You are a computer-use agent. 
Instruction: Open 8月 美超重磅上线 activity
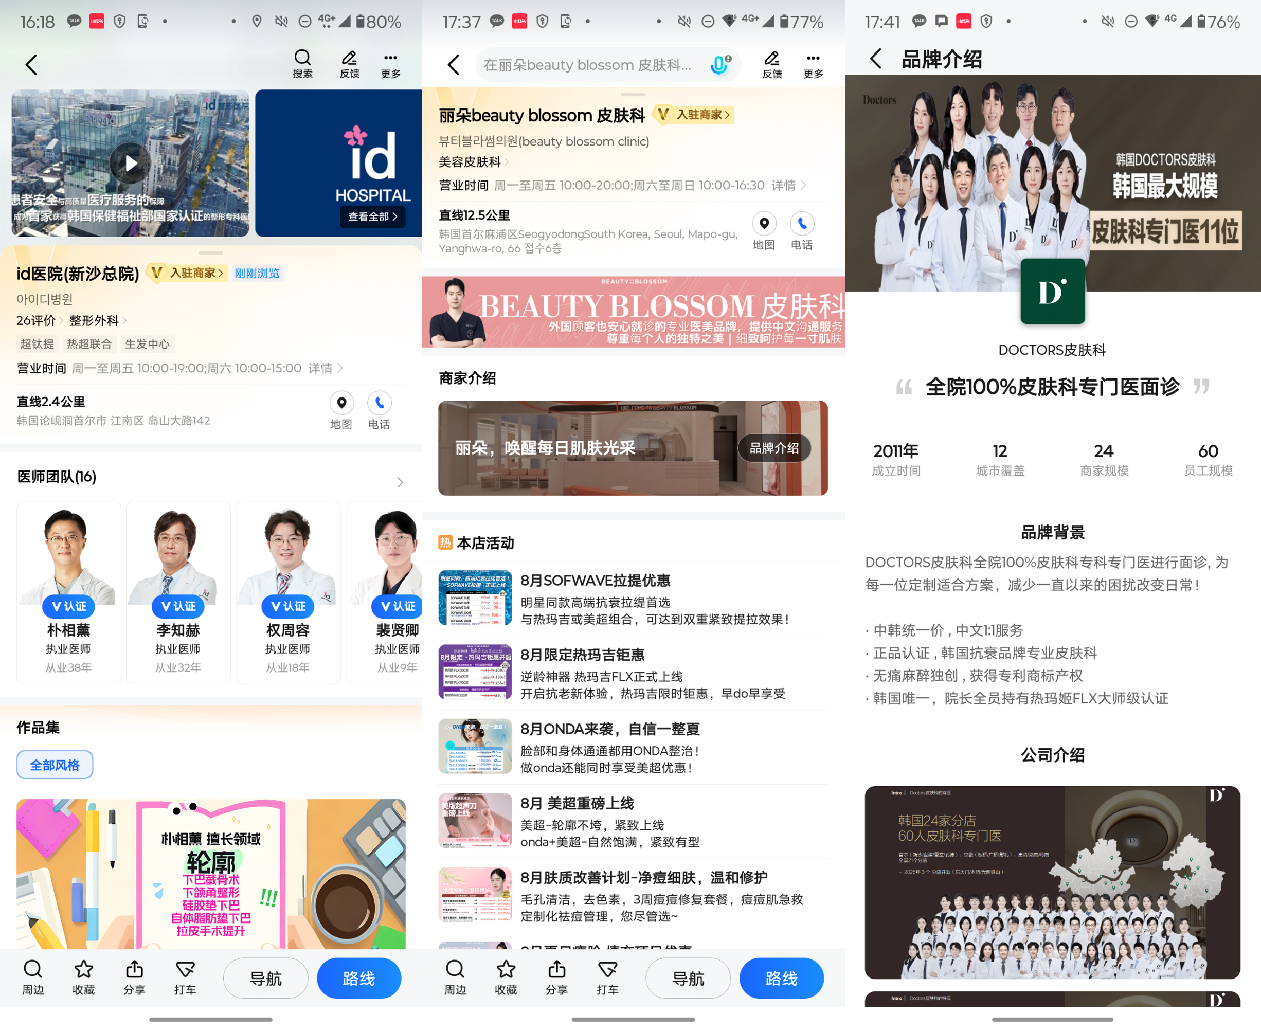click(633, 822)
